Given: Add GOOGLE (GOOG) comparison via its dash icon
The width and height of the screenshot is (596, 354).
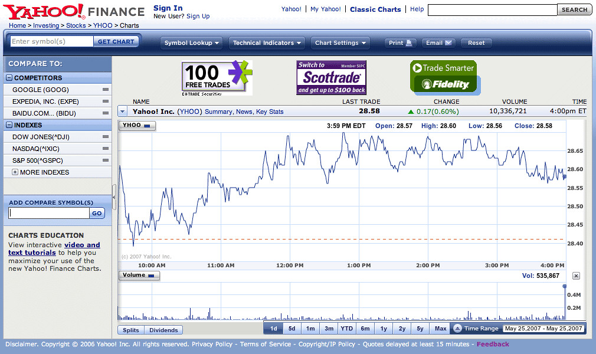Looking at the screenshot, I should 106,90.
